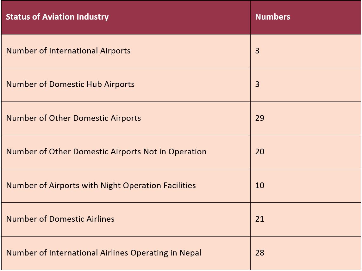Click the word 'Nepal' in the last row

pos(190,253)
